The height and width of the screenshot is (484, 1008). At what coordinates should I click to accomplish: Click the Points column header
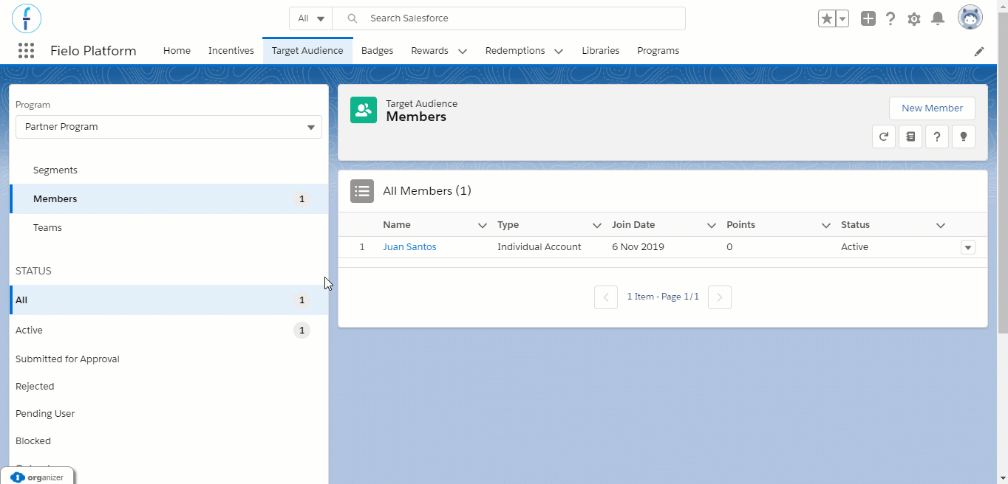740,225
